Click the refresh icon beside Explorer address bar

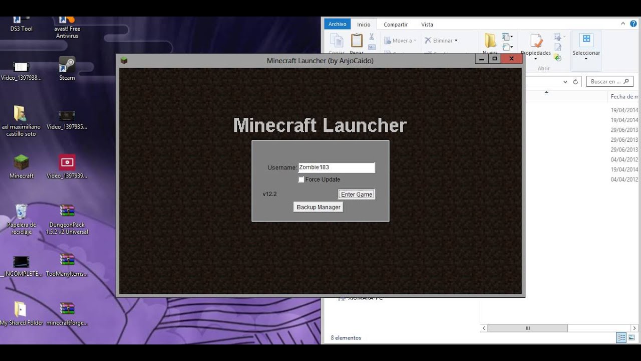(575, 81)
